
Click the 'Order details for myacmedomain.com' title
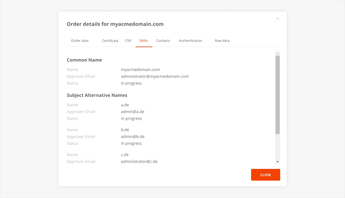115,24
